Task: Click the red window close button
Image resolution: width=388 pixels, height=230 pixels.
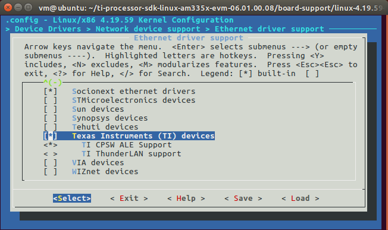Action: point(8,7)
